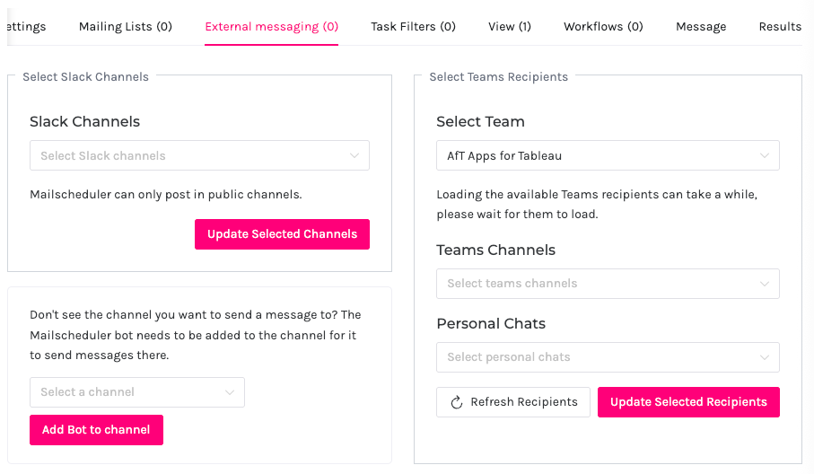Expand the Select personal chats field
The width and height of the screenshot is (814, 474).
[x=597, y=357]
